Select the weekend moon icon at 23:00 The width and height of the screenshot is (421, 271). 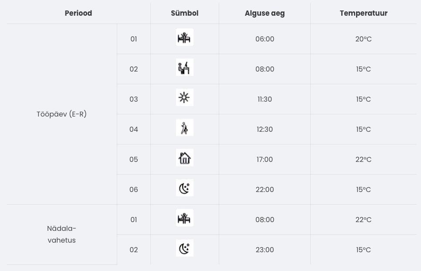[x=184, y=249]
